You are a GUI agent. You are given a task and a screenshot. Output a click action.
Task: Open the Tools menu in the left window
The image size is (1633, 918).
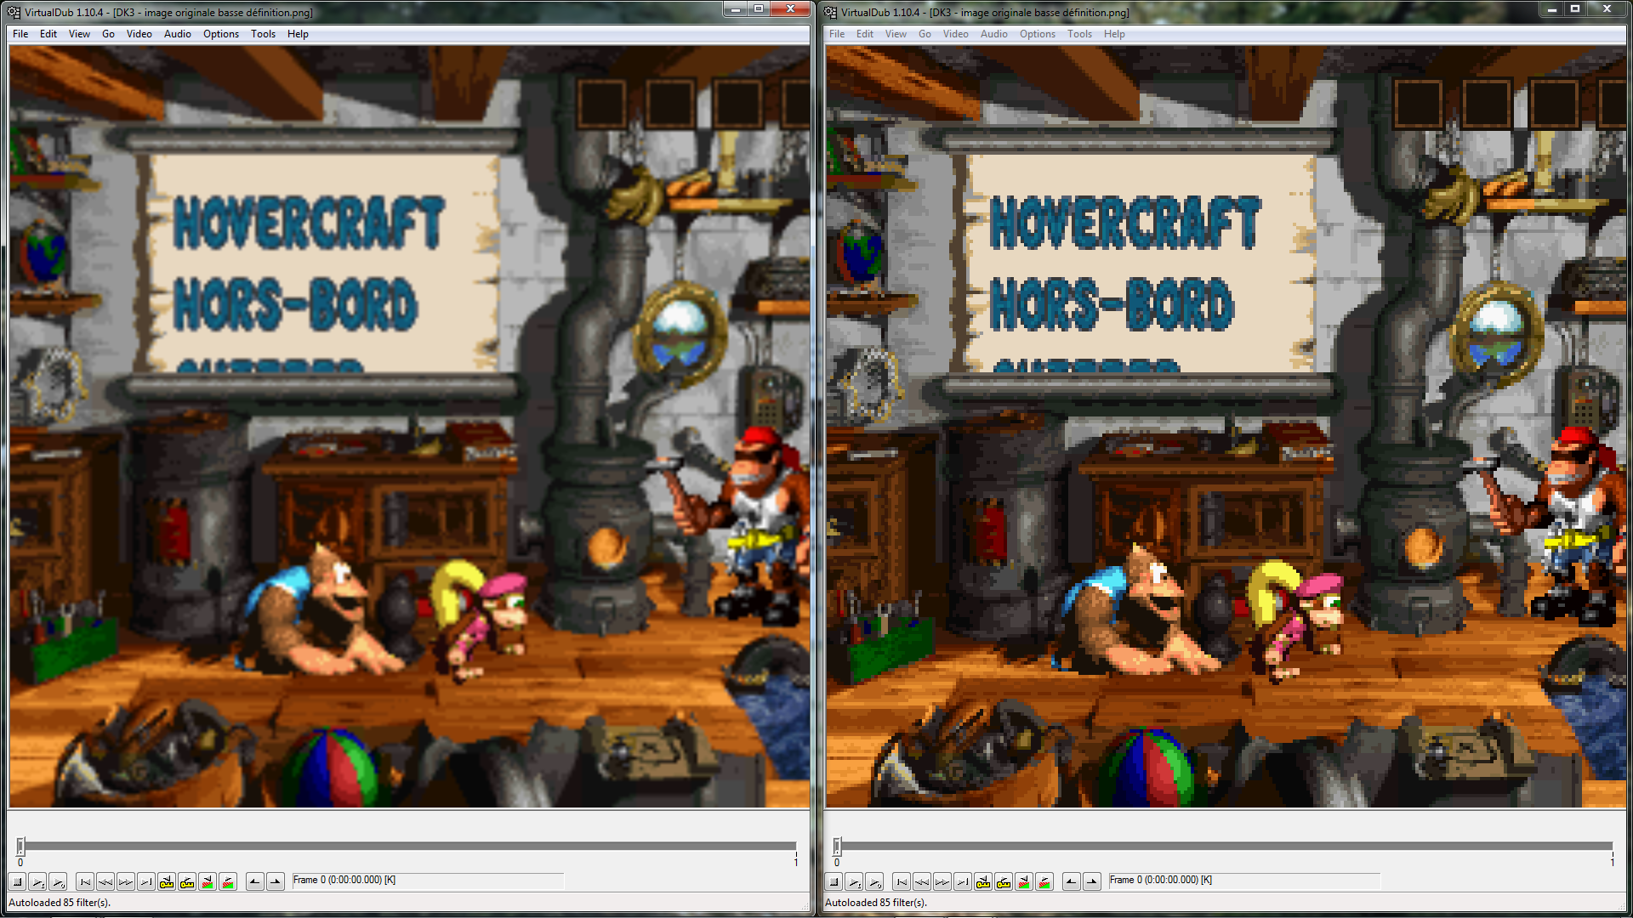pos(263,34)
